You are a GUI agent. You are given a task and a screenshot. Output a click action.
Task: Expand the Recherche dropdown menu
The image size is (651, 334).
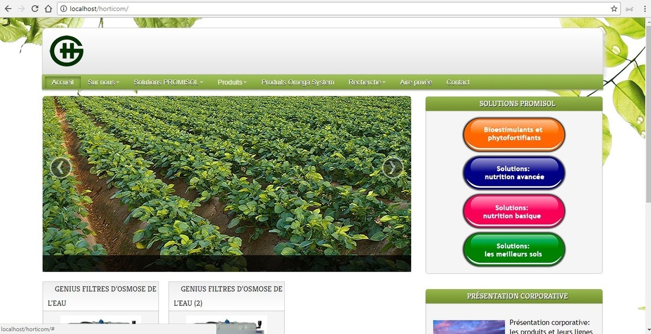(367, 82)
